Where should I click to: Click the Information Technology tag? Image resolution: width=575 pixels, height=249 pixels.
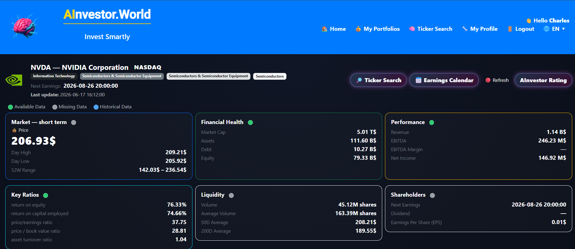(54, 76)
